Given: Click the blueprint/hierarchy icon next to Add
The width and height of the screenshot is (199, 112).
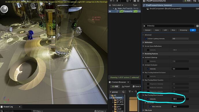Looking at the screenshot, I should 195,1.
